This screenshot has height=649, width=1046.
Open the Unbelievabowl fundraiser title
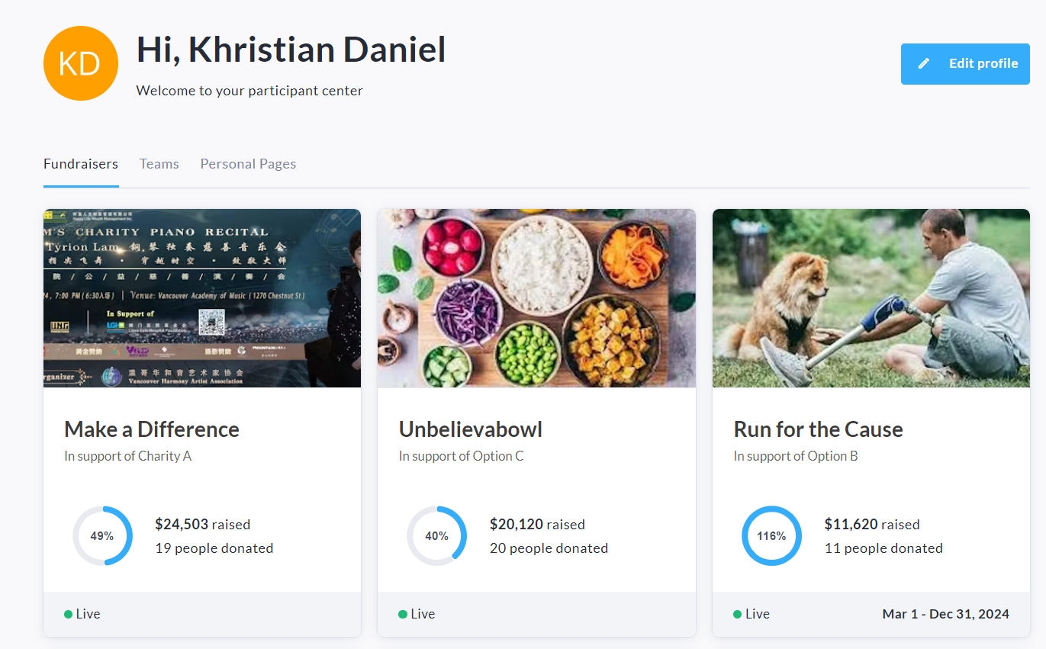471,429
